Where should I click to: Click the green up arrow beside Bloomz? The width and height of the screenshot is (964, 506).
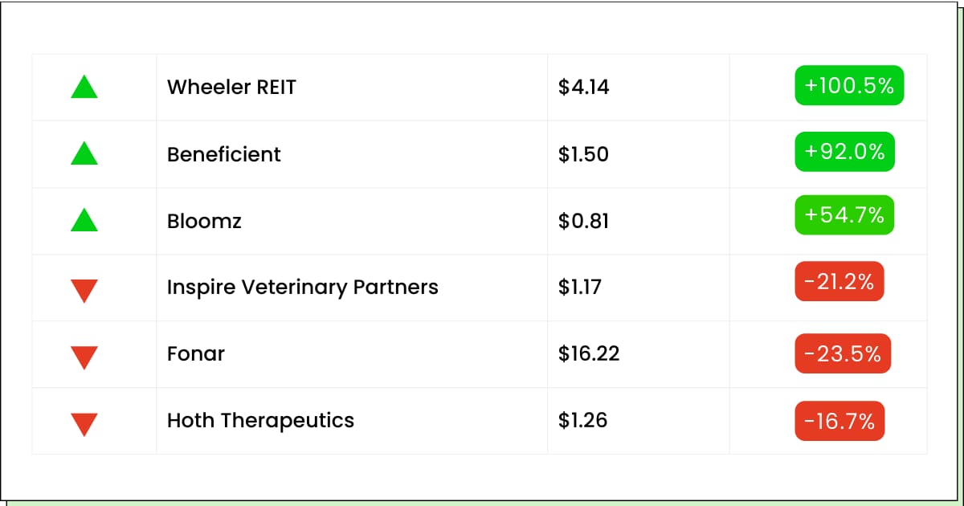click(84, 220)
